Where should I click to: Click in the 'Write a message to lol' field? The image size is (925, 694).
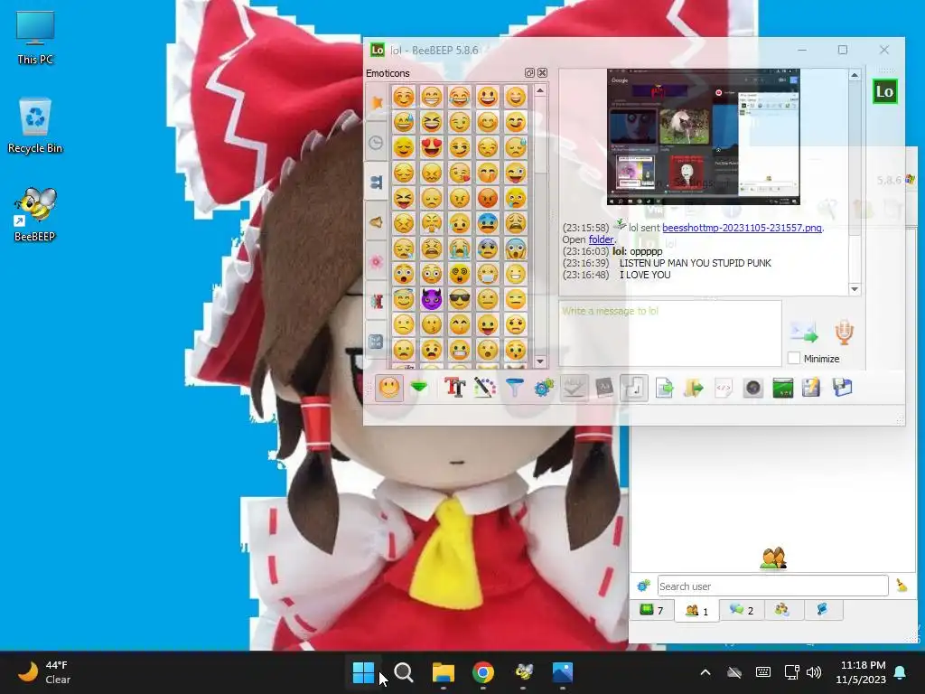(x=670, y=333)
